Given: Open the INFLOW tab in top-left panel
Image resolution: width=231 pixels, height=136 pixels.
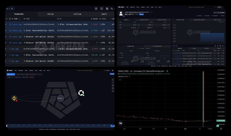Looking at the screenshot, I should (50, 14).
